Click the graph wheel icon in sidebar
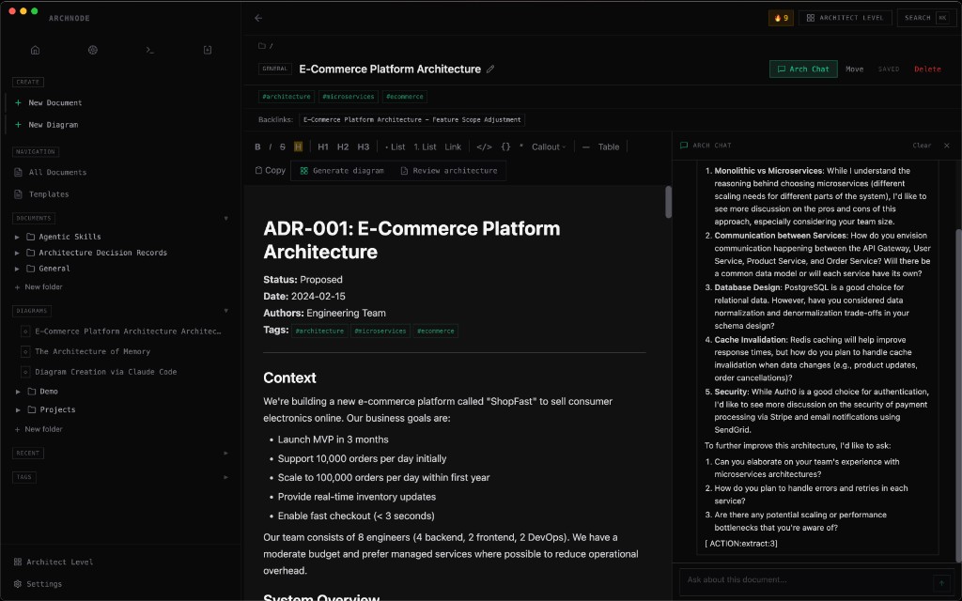 (x=93, y=51)
